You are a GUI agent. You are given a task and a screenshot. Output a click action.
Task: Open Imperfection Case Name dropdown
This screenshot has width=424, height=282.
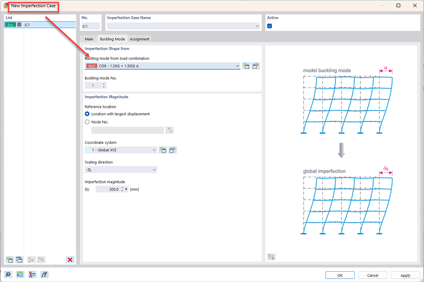pos(257,26)
